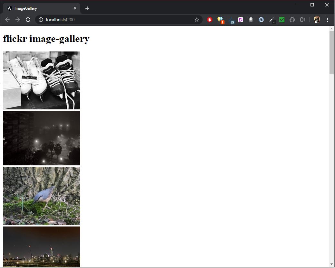Screen dimensions: 335x268
Task: Click the page info icon in address bar
Action: pyautogui.click(x=41, y=20)
